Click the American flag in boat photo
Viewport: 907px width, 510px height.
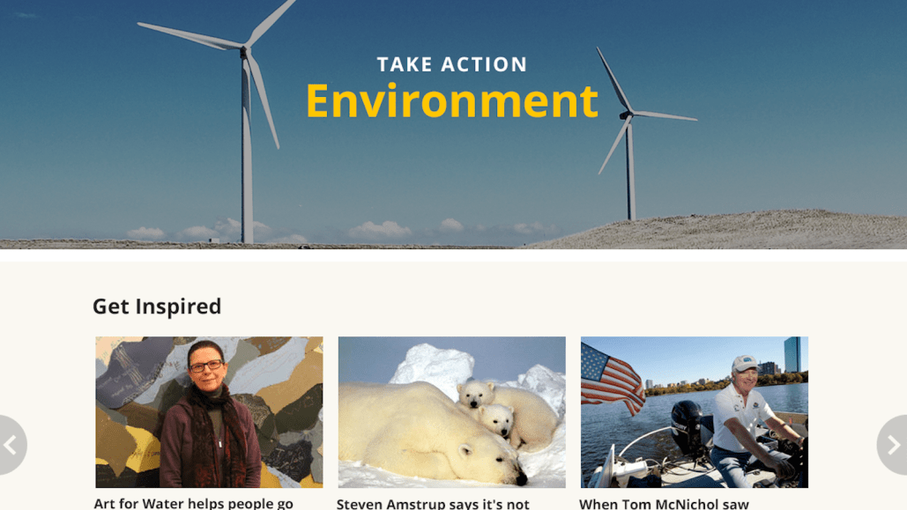(x=612, y=378)
